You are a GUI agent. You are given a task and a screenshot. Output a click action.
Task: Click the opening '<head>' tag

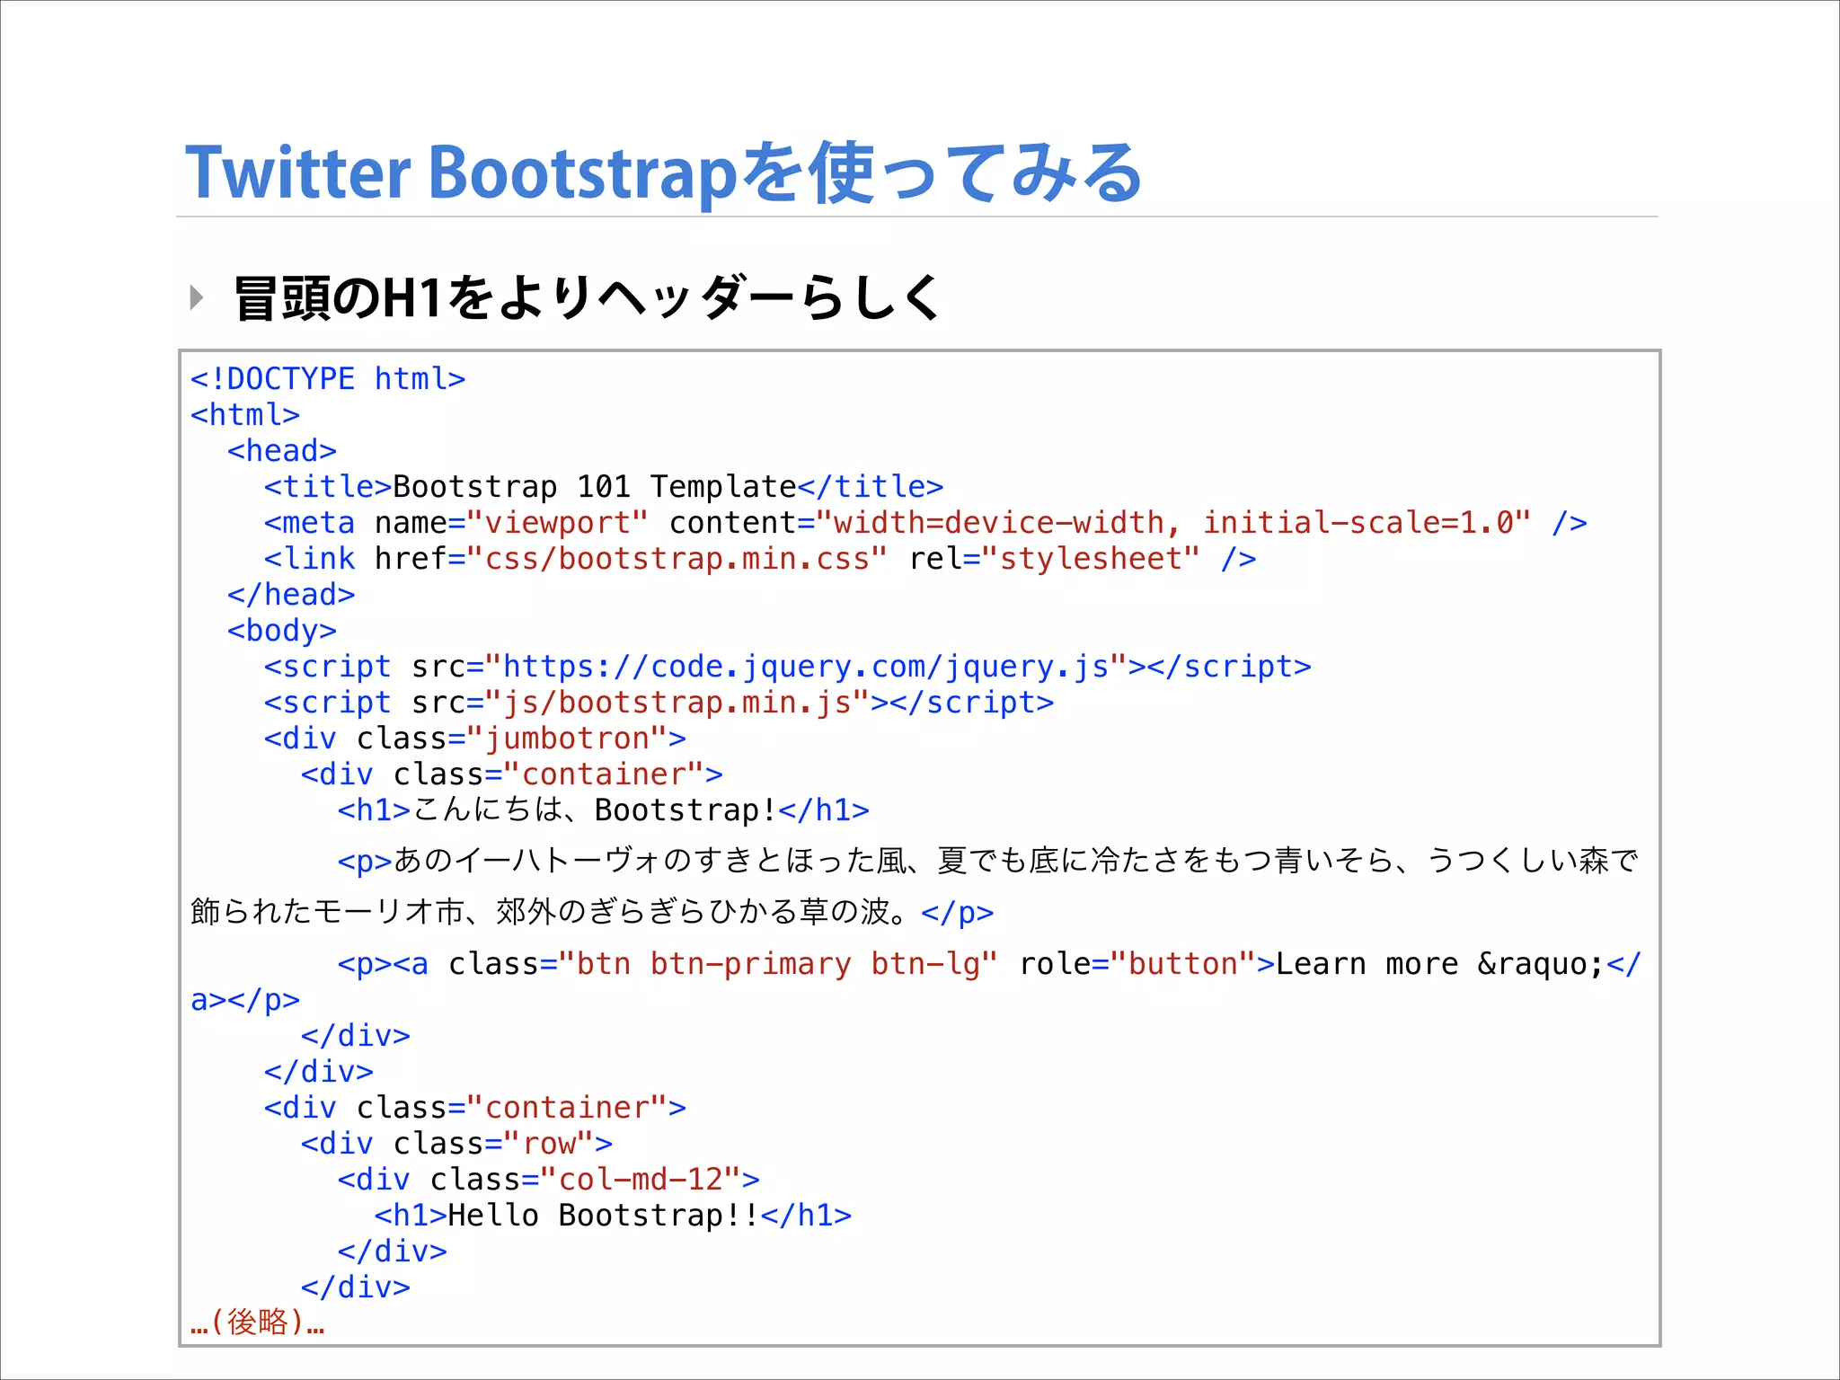282,451
